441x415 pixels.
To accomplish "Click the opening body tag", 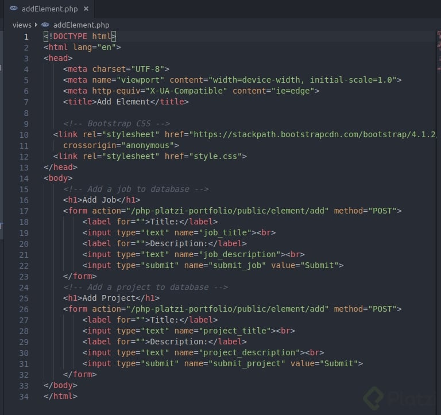I will click(x=58, y=178).
